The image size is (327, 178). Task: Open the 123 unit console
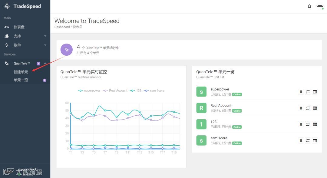pos(315,124)
